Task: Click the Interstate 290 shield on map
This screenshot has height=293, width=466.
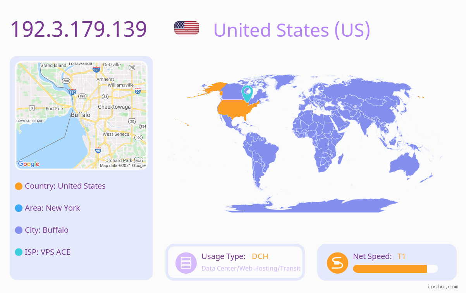Action: 96,70
